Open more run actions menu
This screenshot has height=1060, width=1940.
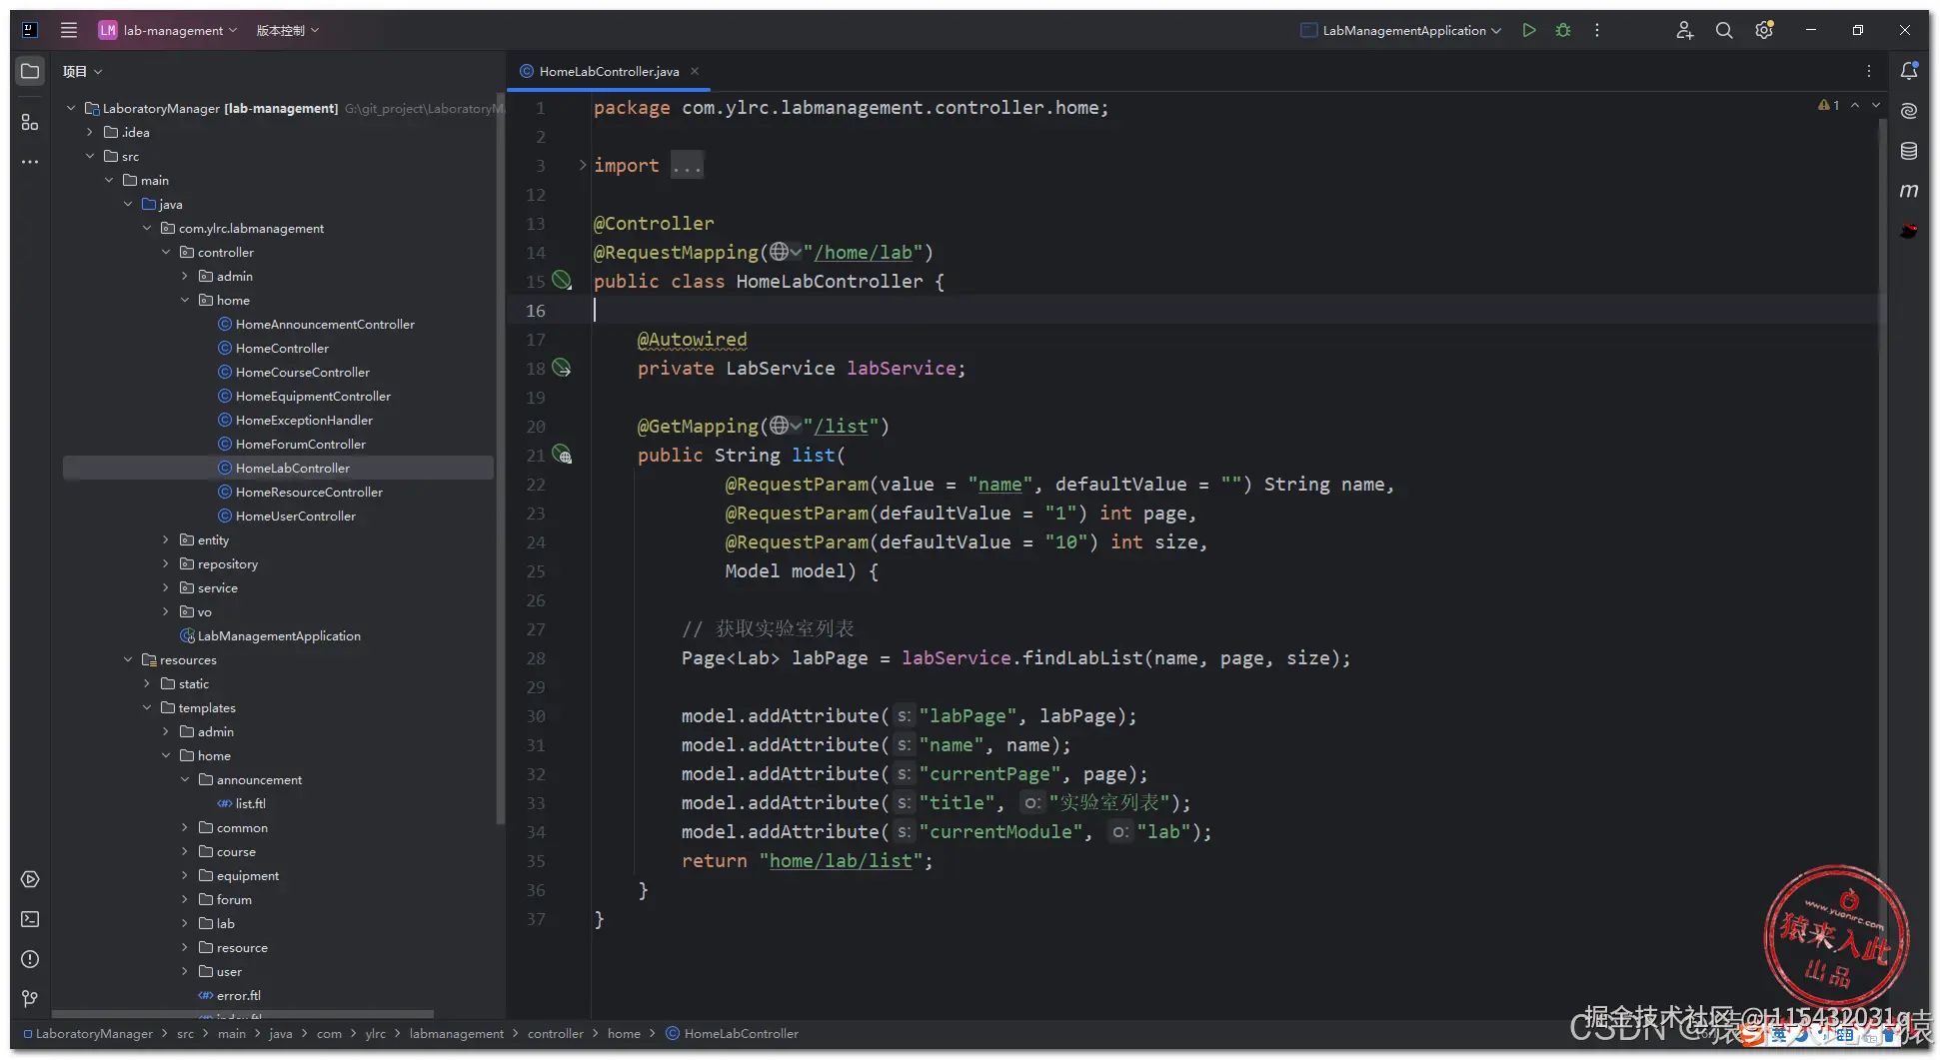click(x=1597, y=30)
